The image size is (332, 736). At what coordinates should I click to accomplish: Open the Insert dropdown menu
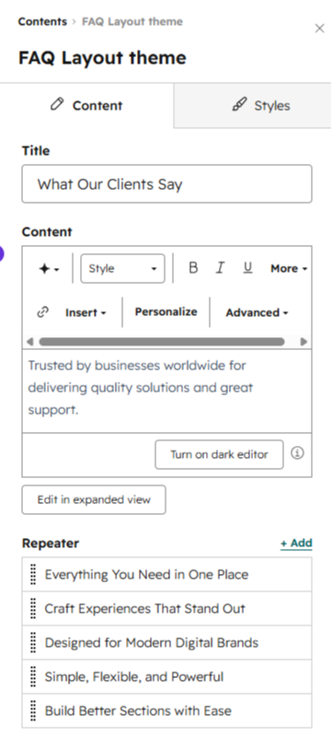(86, 312)
